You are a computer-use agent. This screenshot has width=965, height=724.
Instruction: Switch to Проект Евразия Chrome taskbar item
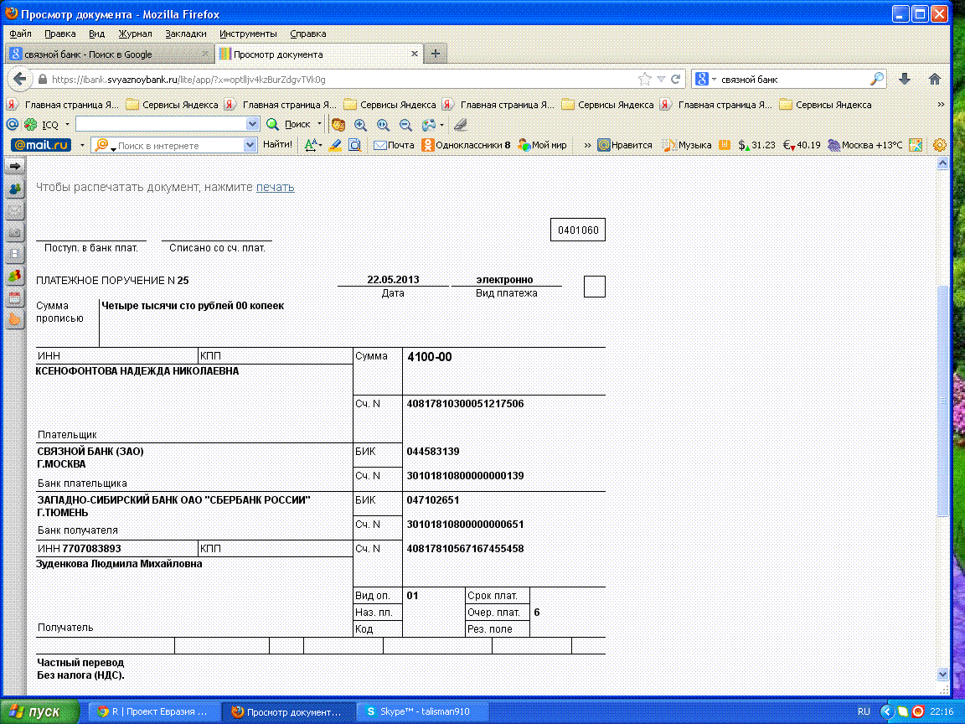(154, 711)
